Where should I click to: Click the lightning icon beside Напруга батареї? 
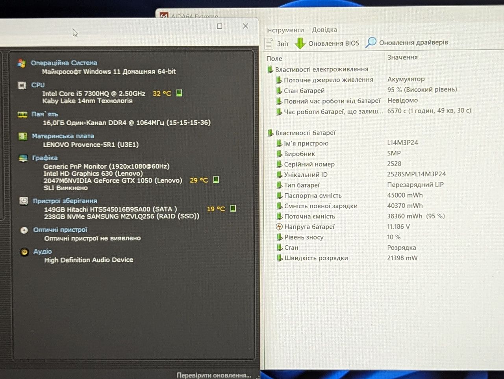[279, 227]
